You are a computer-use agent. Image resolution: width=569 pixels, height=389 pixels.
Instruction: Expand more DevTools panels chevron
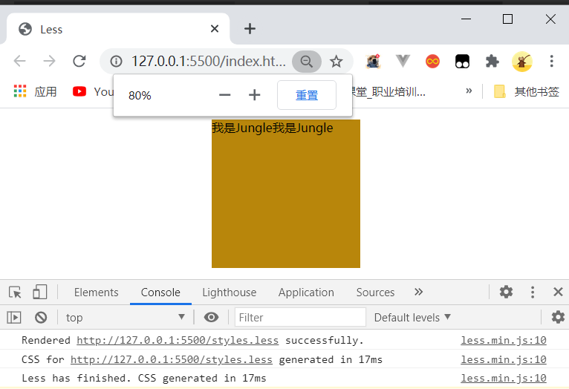pyautogui.click(x=418, y=292)
